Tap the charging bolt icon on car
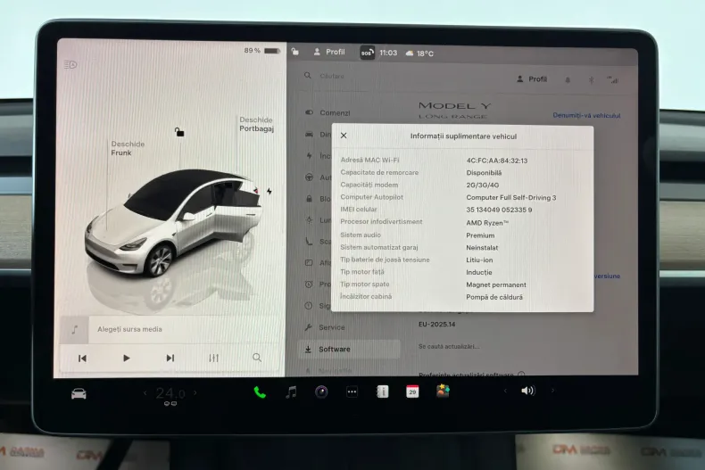The height and width of the screenshot is (470, 705). [x=269, y=192]
